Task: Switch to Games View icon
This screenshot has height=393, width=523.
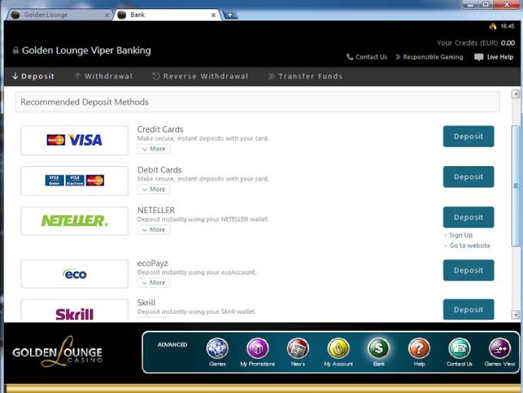Action: [x=499, y=349]
